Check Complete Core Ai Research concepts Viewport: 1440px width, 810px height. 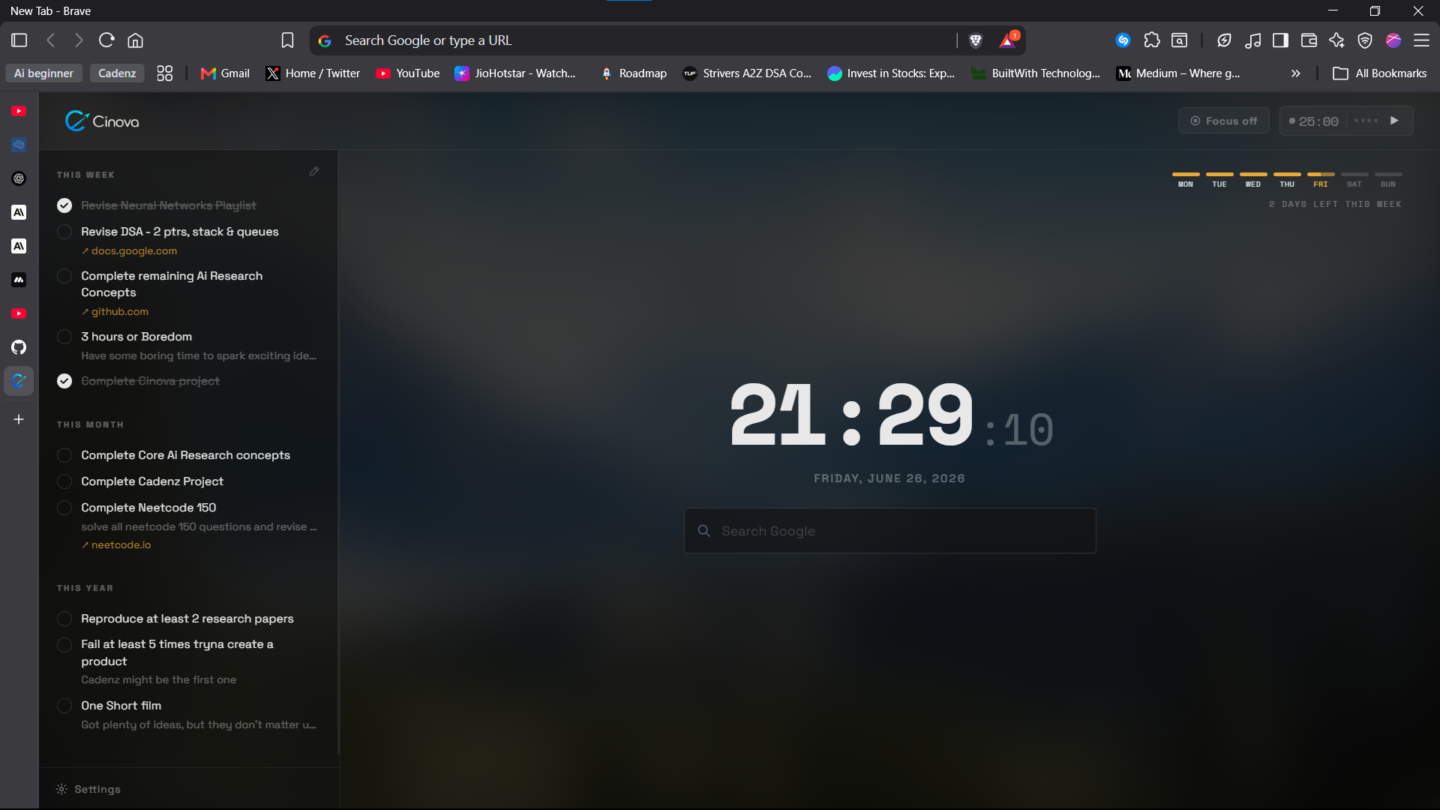coord(64,455)
